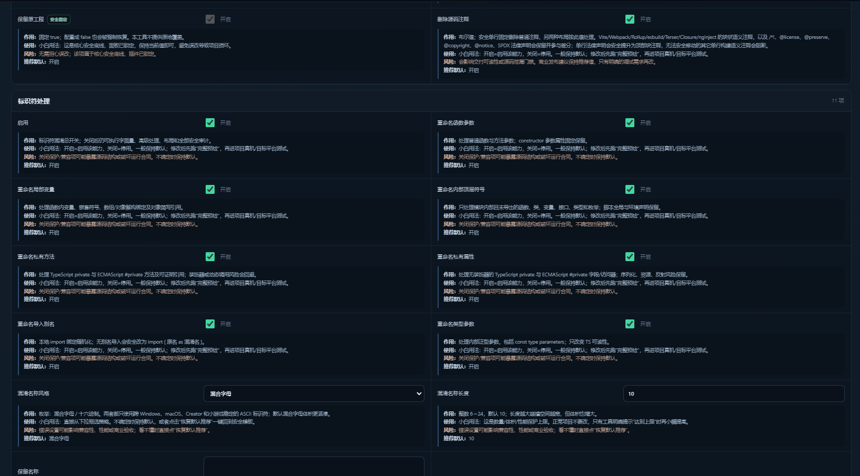Click the 删除源码注释 setting label
This screenshot has height=476, width=860.
point(453,19)
